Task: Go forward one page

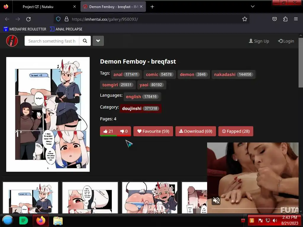Action: pos(18,19)
